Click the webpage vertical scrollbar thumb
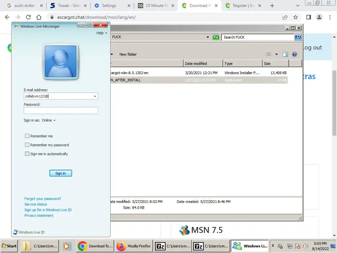The height and width of the screenshot is (253, 337). [x=334, y=103]
